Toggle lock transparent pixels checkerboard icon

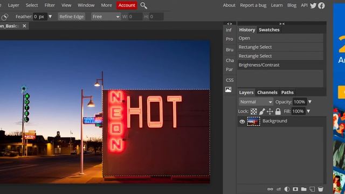click(x=254, y=112)
